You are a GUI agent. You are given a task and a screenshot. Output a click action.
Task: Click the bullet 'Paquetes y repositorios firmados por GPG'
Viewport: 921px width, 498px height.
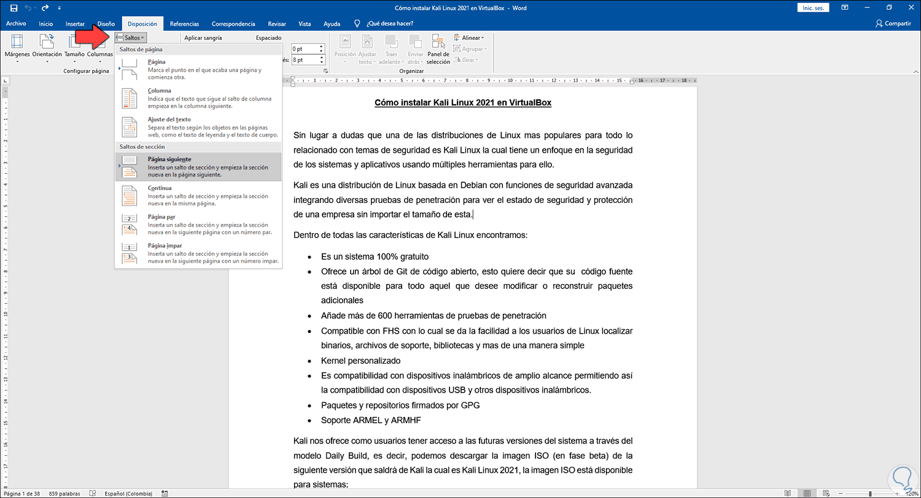[400, 405]
